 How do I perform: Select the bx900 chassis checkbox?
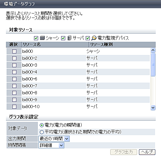(x=14, y=51)
